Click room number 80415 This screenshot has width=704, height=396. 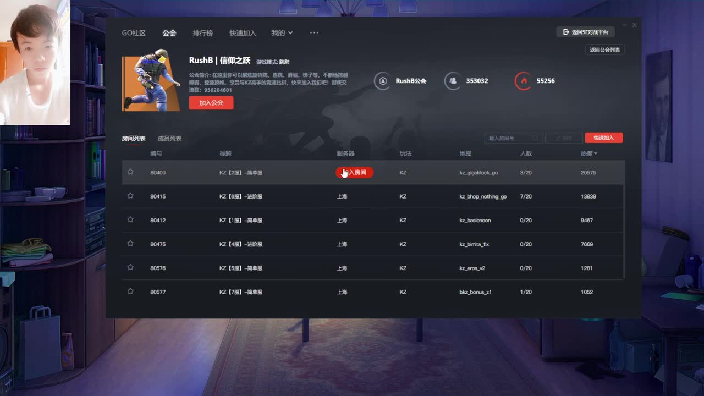[158, 196]
